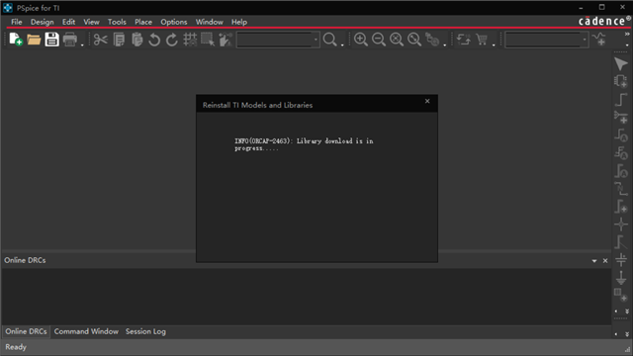This screenshot has height=356, width=633.
Task: Redo the last action
Action: point(172,40)
